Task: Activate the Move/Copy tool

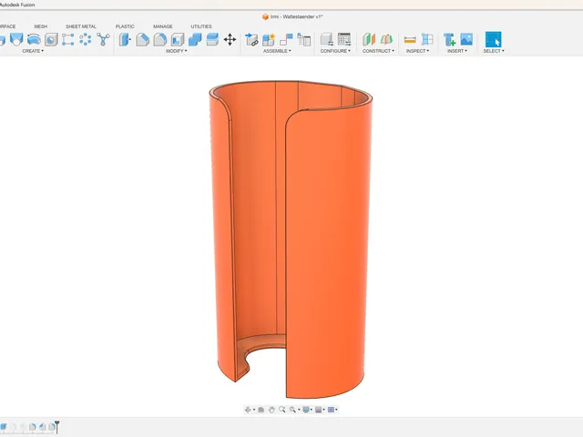Action: (230, 39)
